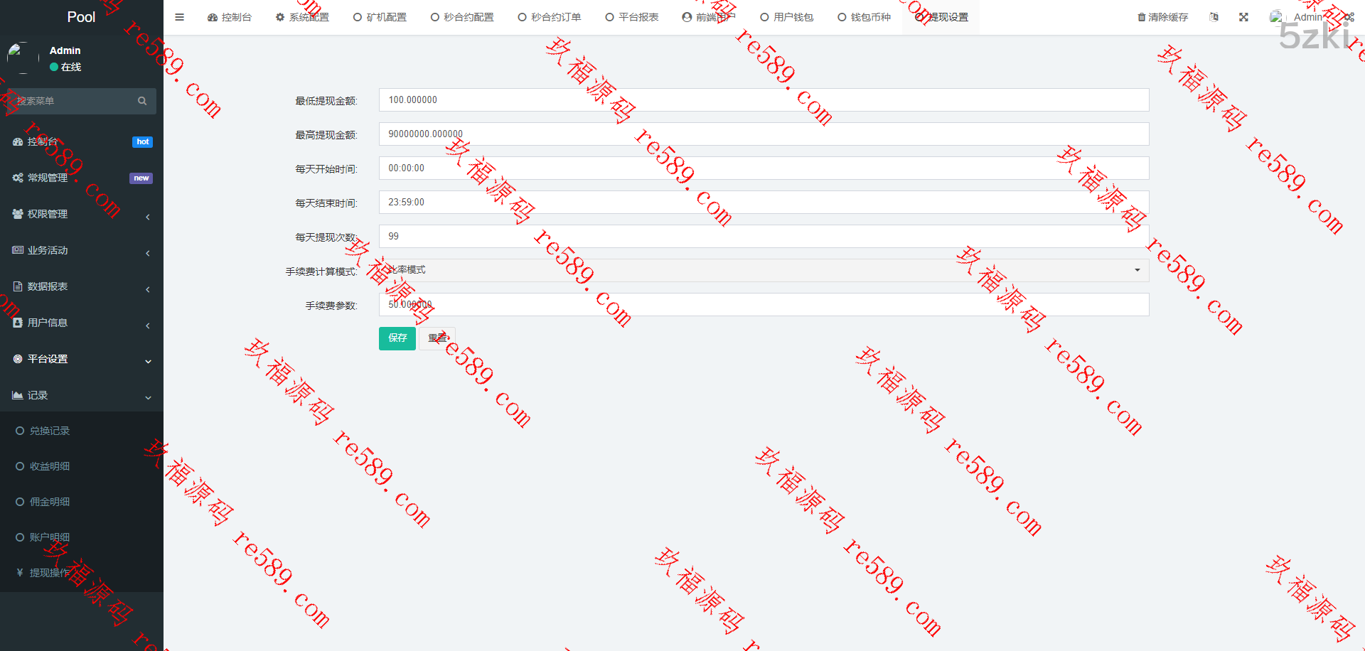Click the search magnifier icon in sidebar
Screen dimensions: 1365x651
coord(142,101)
